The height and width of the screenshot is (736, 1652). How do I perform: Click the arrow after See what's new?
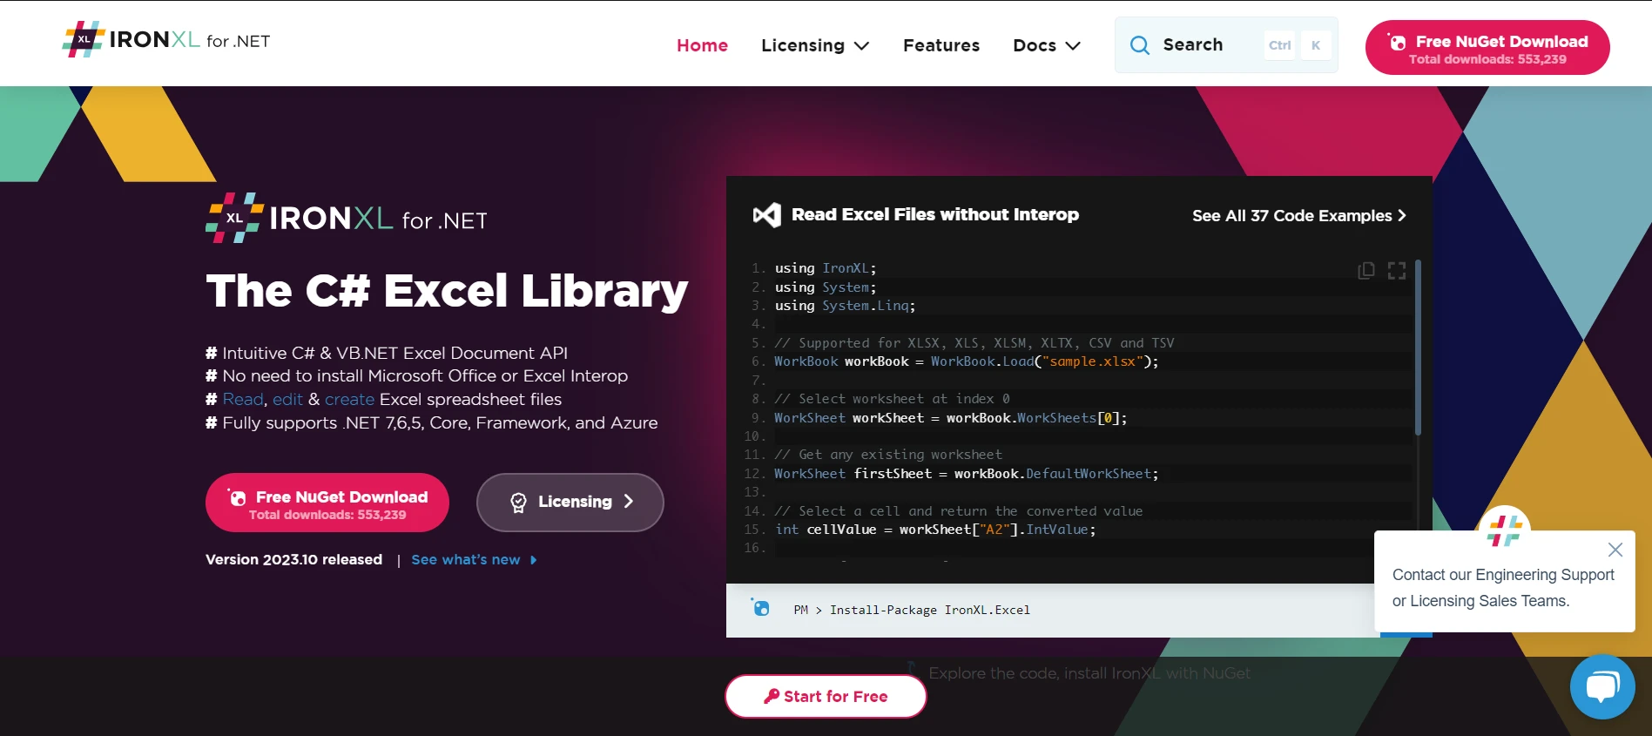[534, 560]
